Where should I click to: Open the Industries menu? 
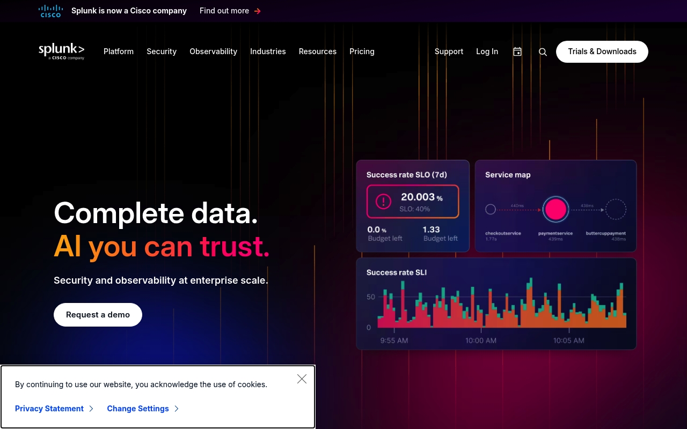tap(268, 51)
